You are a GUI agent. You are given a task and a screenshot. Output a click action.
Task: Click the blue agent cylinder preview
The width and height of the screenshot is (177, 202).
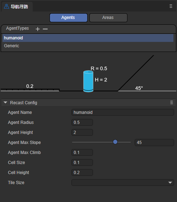pos(88,81)
